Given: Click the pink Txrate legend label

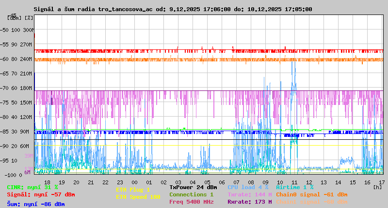Looking at the screenshot, I should [249, 194].
